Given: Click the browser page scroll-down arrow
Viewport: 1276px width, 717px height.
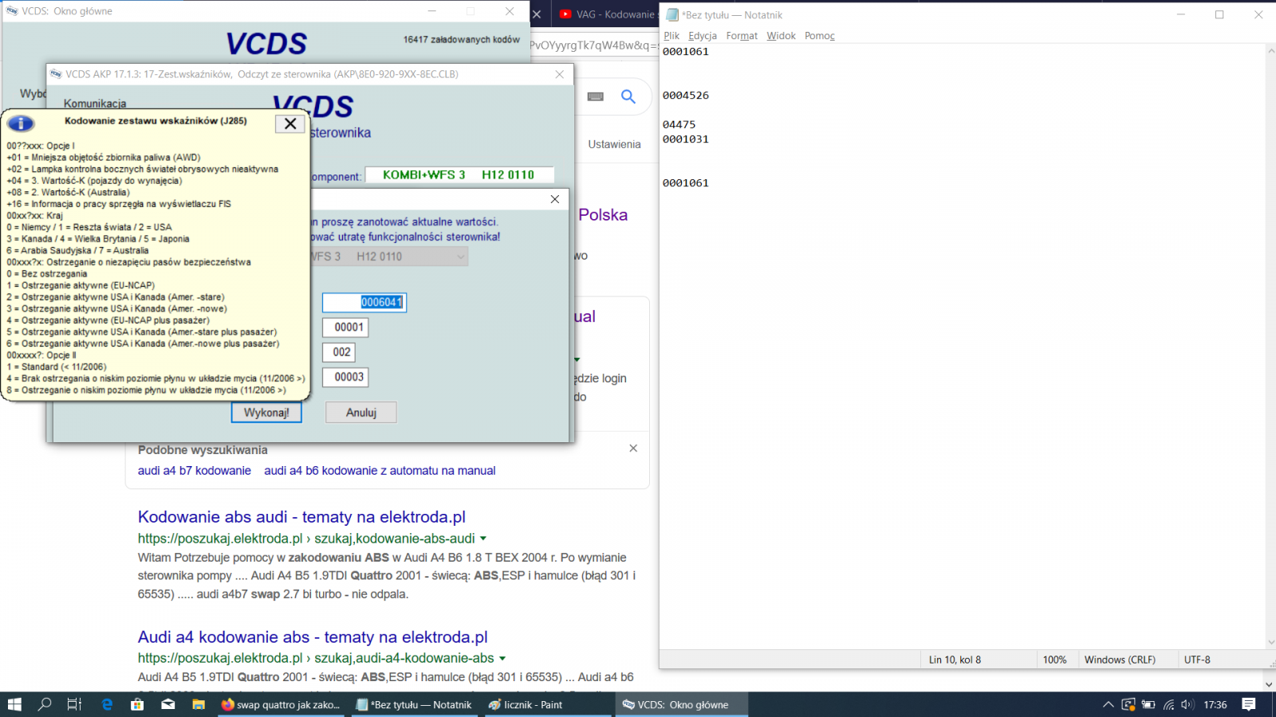Looking at the screenshot, I should (1269, 684).
